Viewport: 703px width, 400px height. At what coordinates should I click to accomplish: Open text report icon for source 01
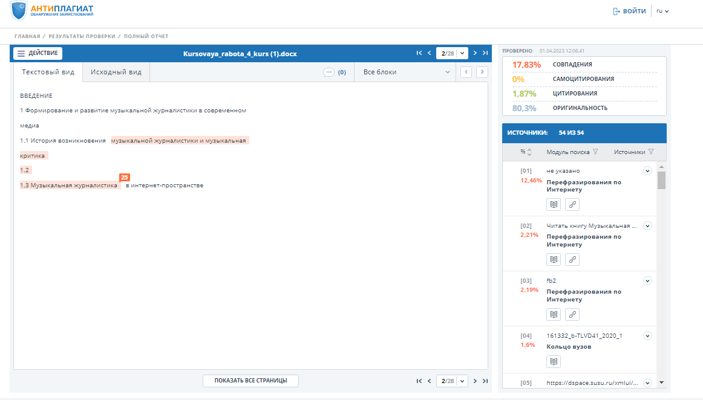[554, 205]
